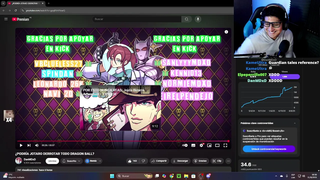The width and height of the screenshot is (320, 180).
Task: Open the site information icon in address bar
Action: (23, 10)
